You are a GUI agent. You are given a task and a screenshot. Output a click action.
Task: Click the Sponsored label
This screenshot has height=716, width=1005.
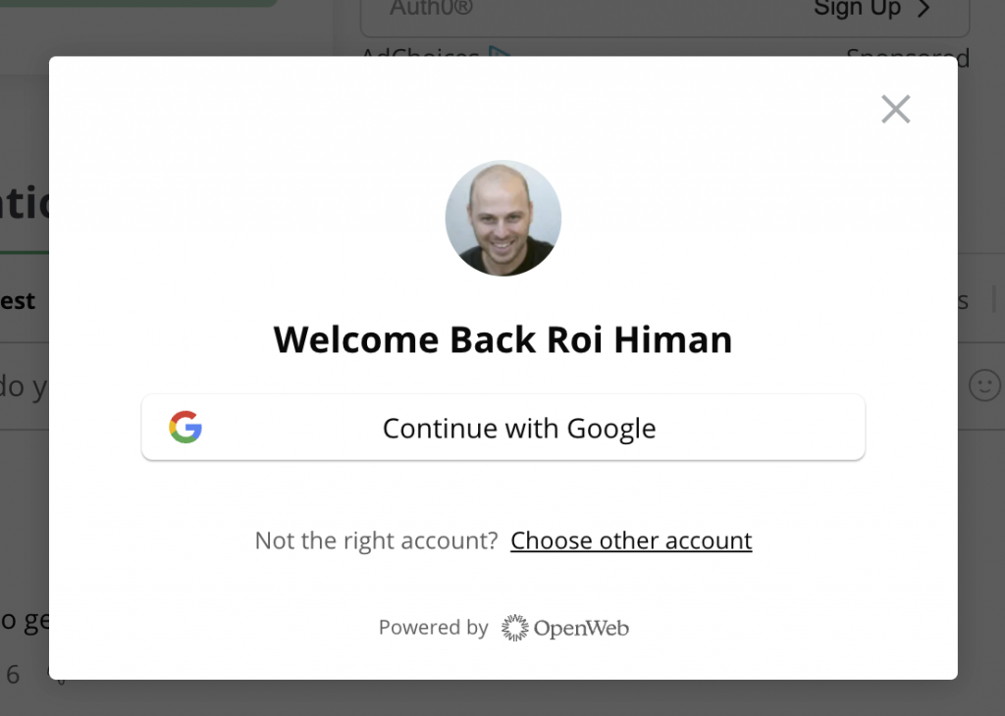click(908, 52)
